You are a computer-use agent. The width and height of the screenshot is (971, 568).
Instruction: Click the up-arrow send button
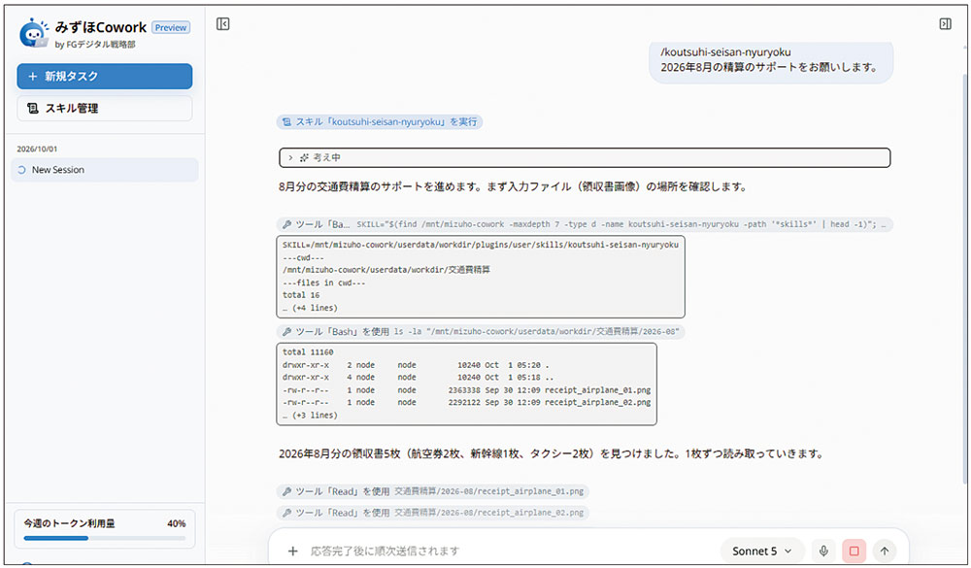(x=885, y=551)
